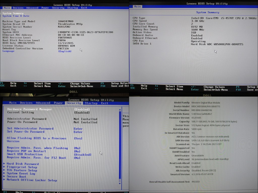The width and height of the screenshot is (258, 193).
Task: Select the System UUID value
Action: tap(85, 32)
